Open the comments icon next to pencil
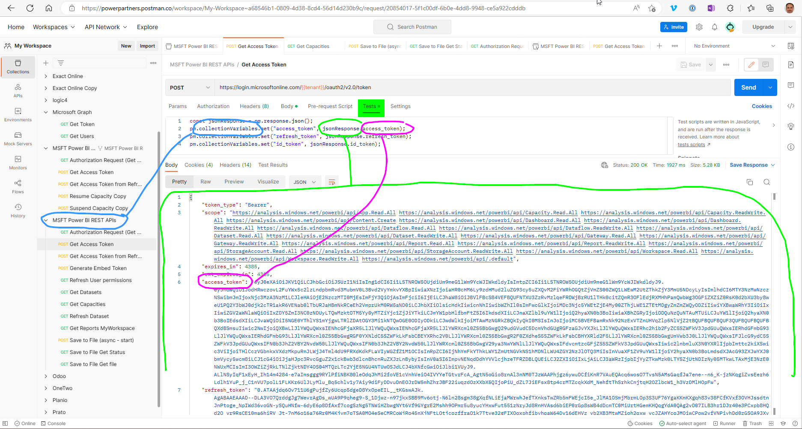The width and height of the screenshot is (802, 429). pyautogui.click(x=766, y=65)
